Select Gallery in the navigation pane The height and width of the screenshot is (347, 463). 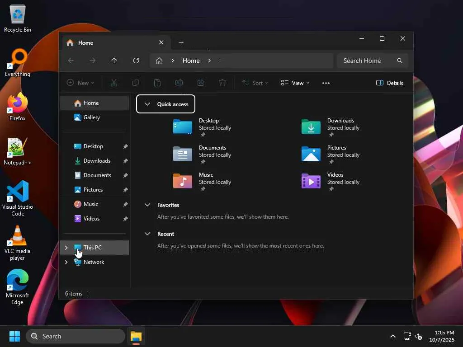(x=94, y=117)
